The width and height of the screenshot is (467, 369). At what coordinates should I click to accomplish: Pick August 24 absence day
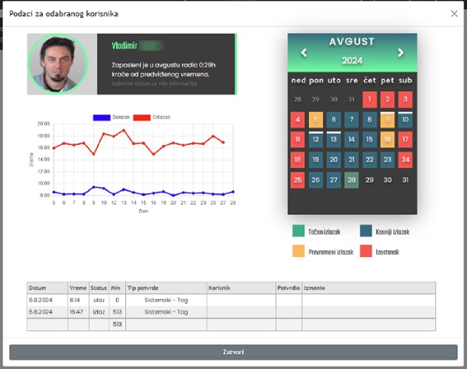pyautogui.click(x=405, y=160)
